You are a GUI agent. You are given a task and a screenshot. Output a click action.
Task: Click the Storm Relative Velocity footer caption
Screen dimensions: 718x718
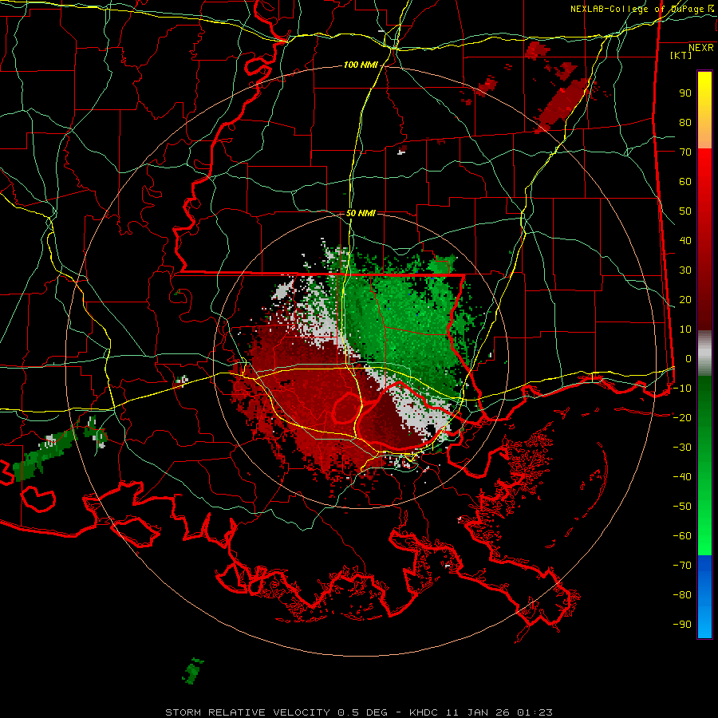pyautogui.click(x=358, y=712)
